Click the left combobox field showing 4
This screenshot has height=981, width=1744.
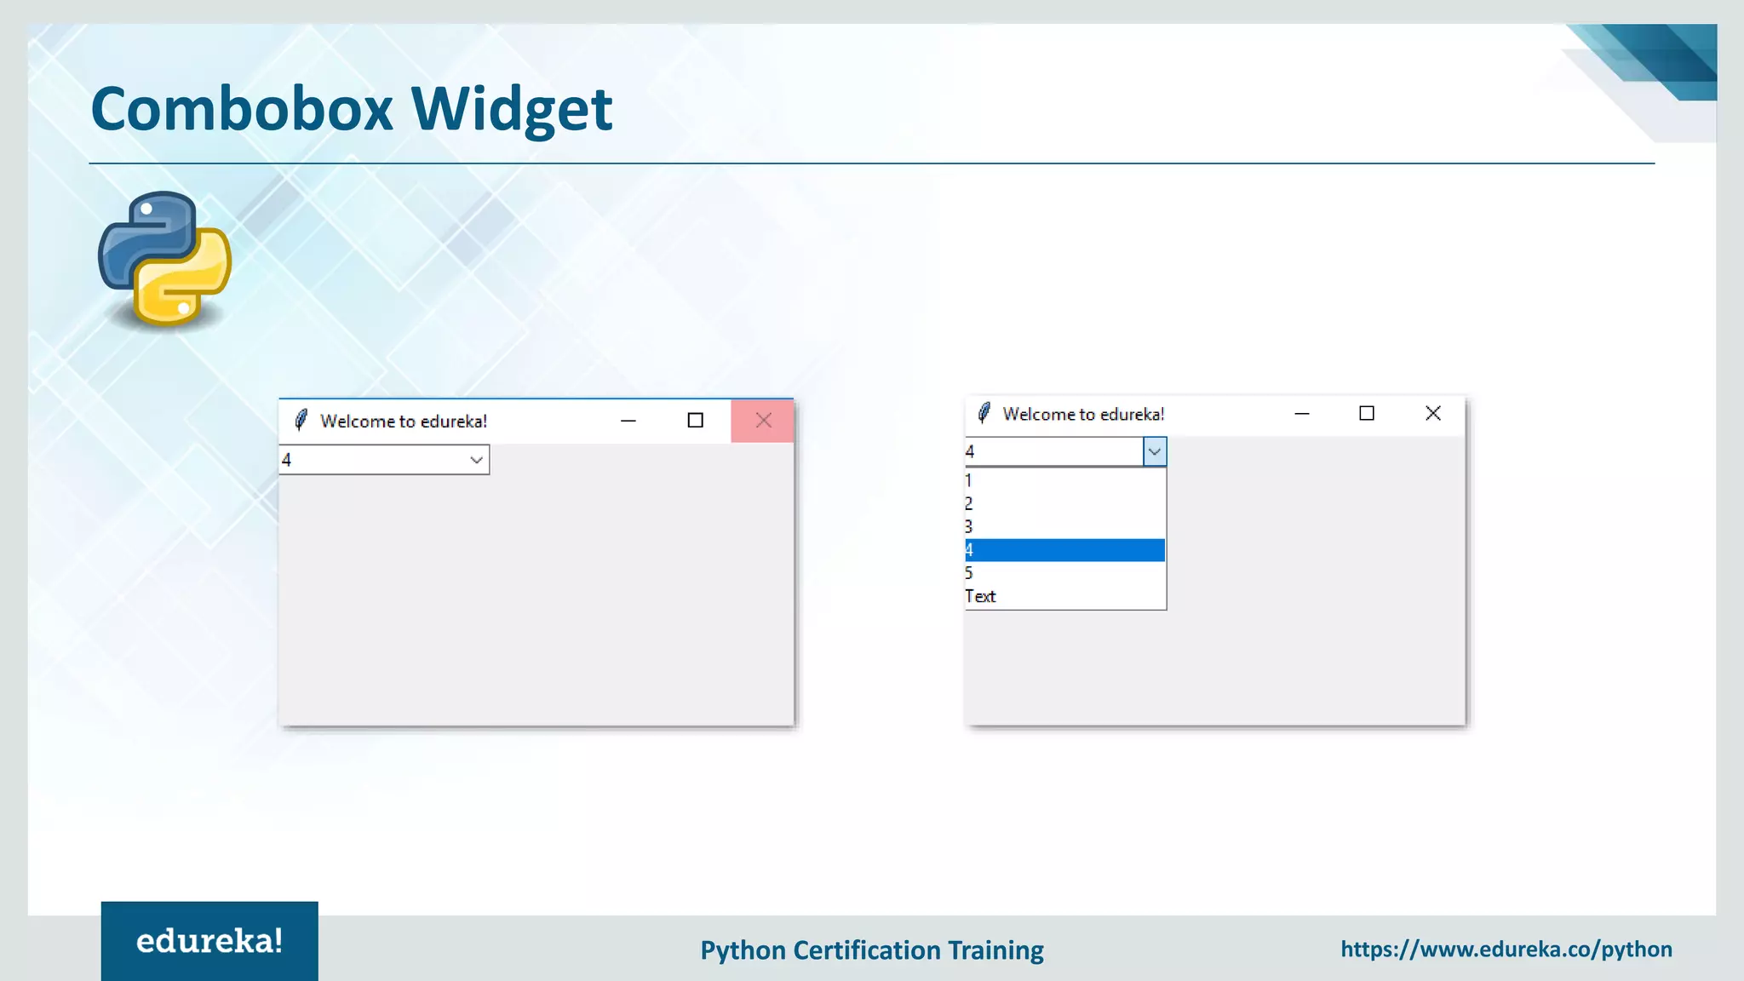coord(372,460)
